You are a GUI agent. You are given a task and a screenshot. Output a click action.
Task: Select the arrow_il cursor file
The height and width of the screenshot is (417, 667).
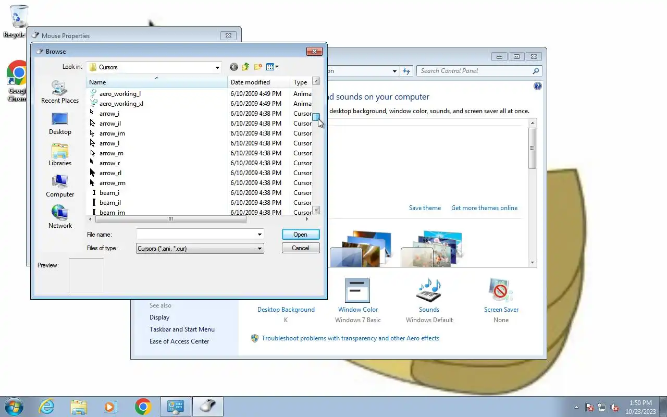(110, 124)
